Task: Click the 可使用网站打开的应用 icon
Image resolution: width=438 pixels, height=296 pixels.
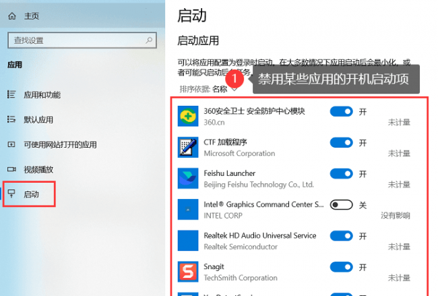Action: tap(11, 144)
